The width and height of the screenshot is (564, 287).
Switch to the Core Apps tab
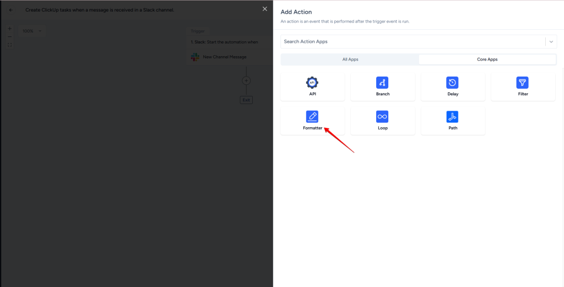(x=487, y=59)
